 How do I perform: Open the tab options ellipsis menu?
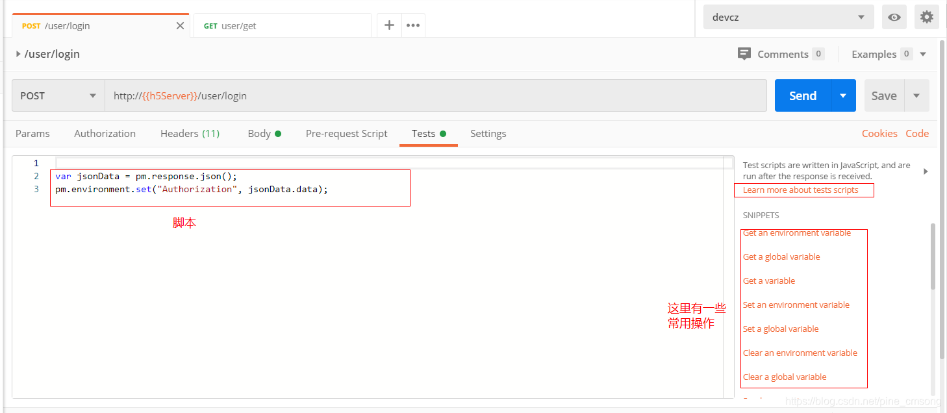tap(413, 25)
